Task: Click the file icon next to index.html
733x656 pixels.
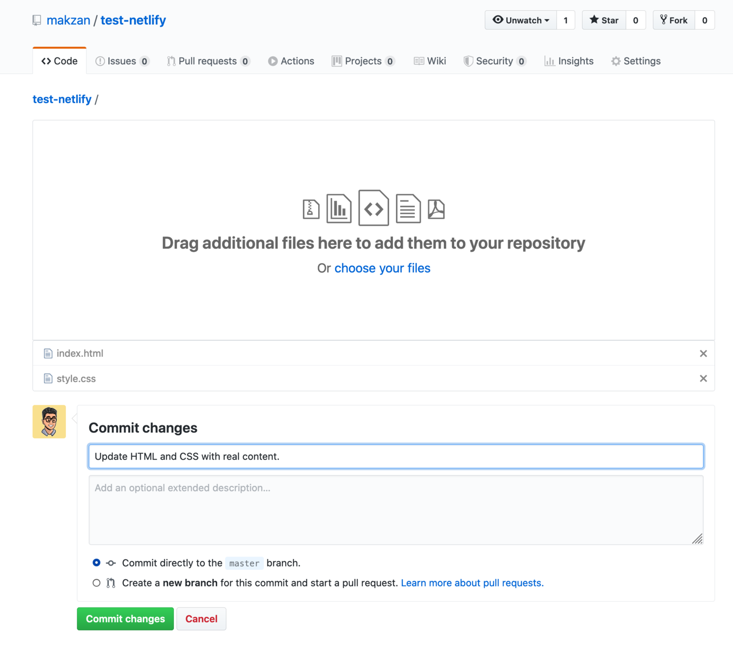Action: pos(48,353)
